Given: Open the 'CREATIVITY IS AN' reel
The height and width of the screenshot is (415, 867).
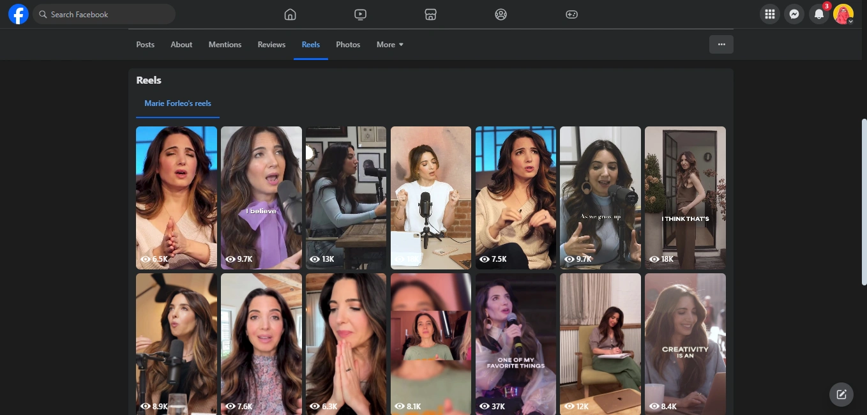Looking at the screenshot, I should point(685,344).
